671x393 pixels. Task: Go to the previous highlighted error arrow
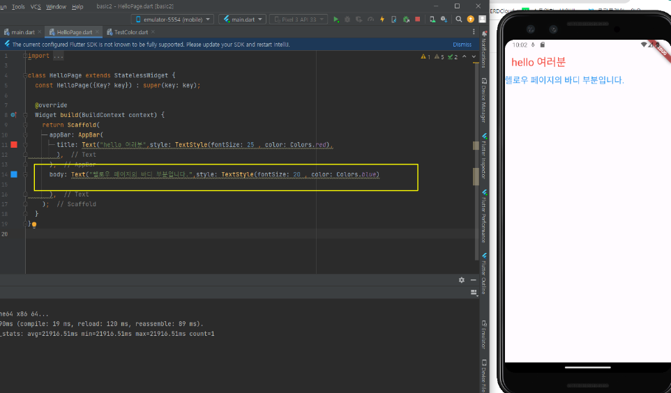pyautogui.click(x=465, y=57)
